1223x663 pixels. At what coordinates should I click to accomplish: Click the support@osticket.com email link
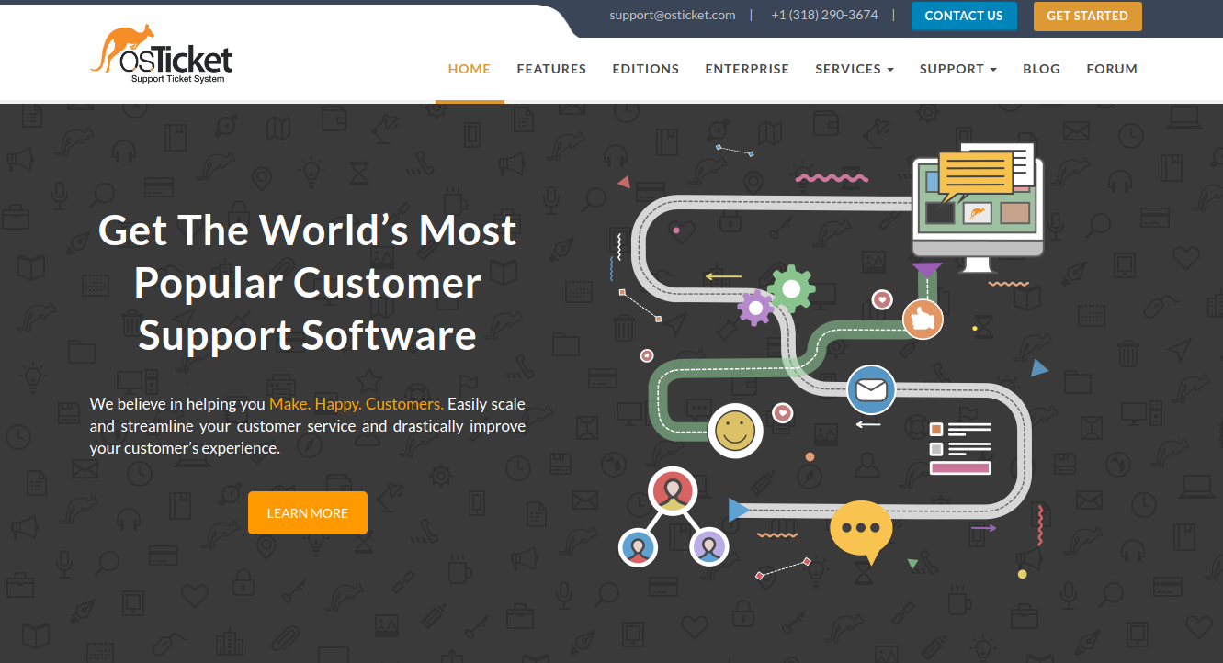(x=673, y=15)
